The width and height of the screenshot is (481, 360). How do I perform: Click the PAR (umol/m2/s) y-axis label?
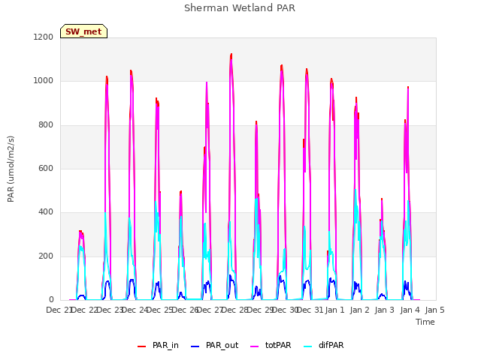click(11, 169)
